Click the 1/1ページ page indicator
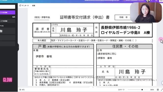This screenshot has width=163, height=92. [x=121, y=90]
